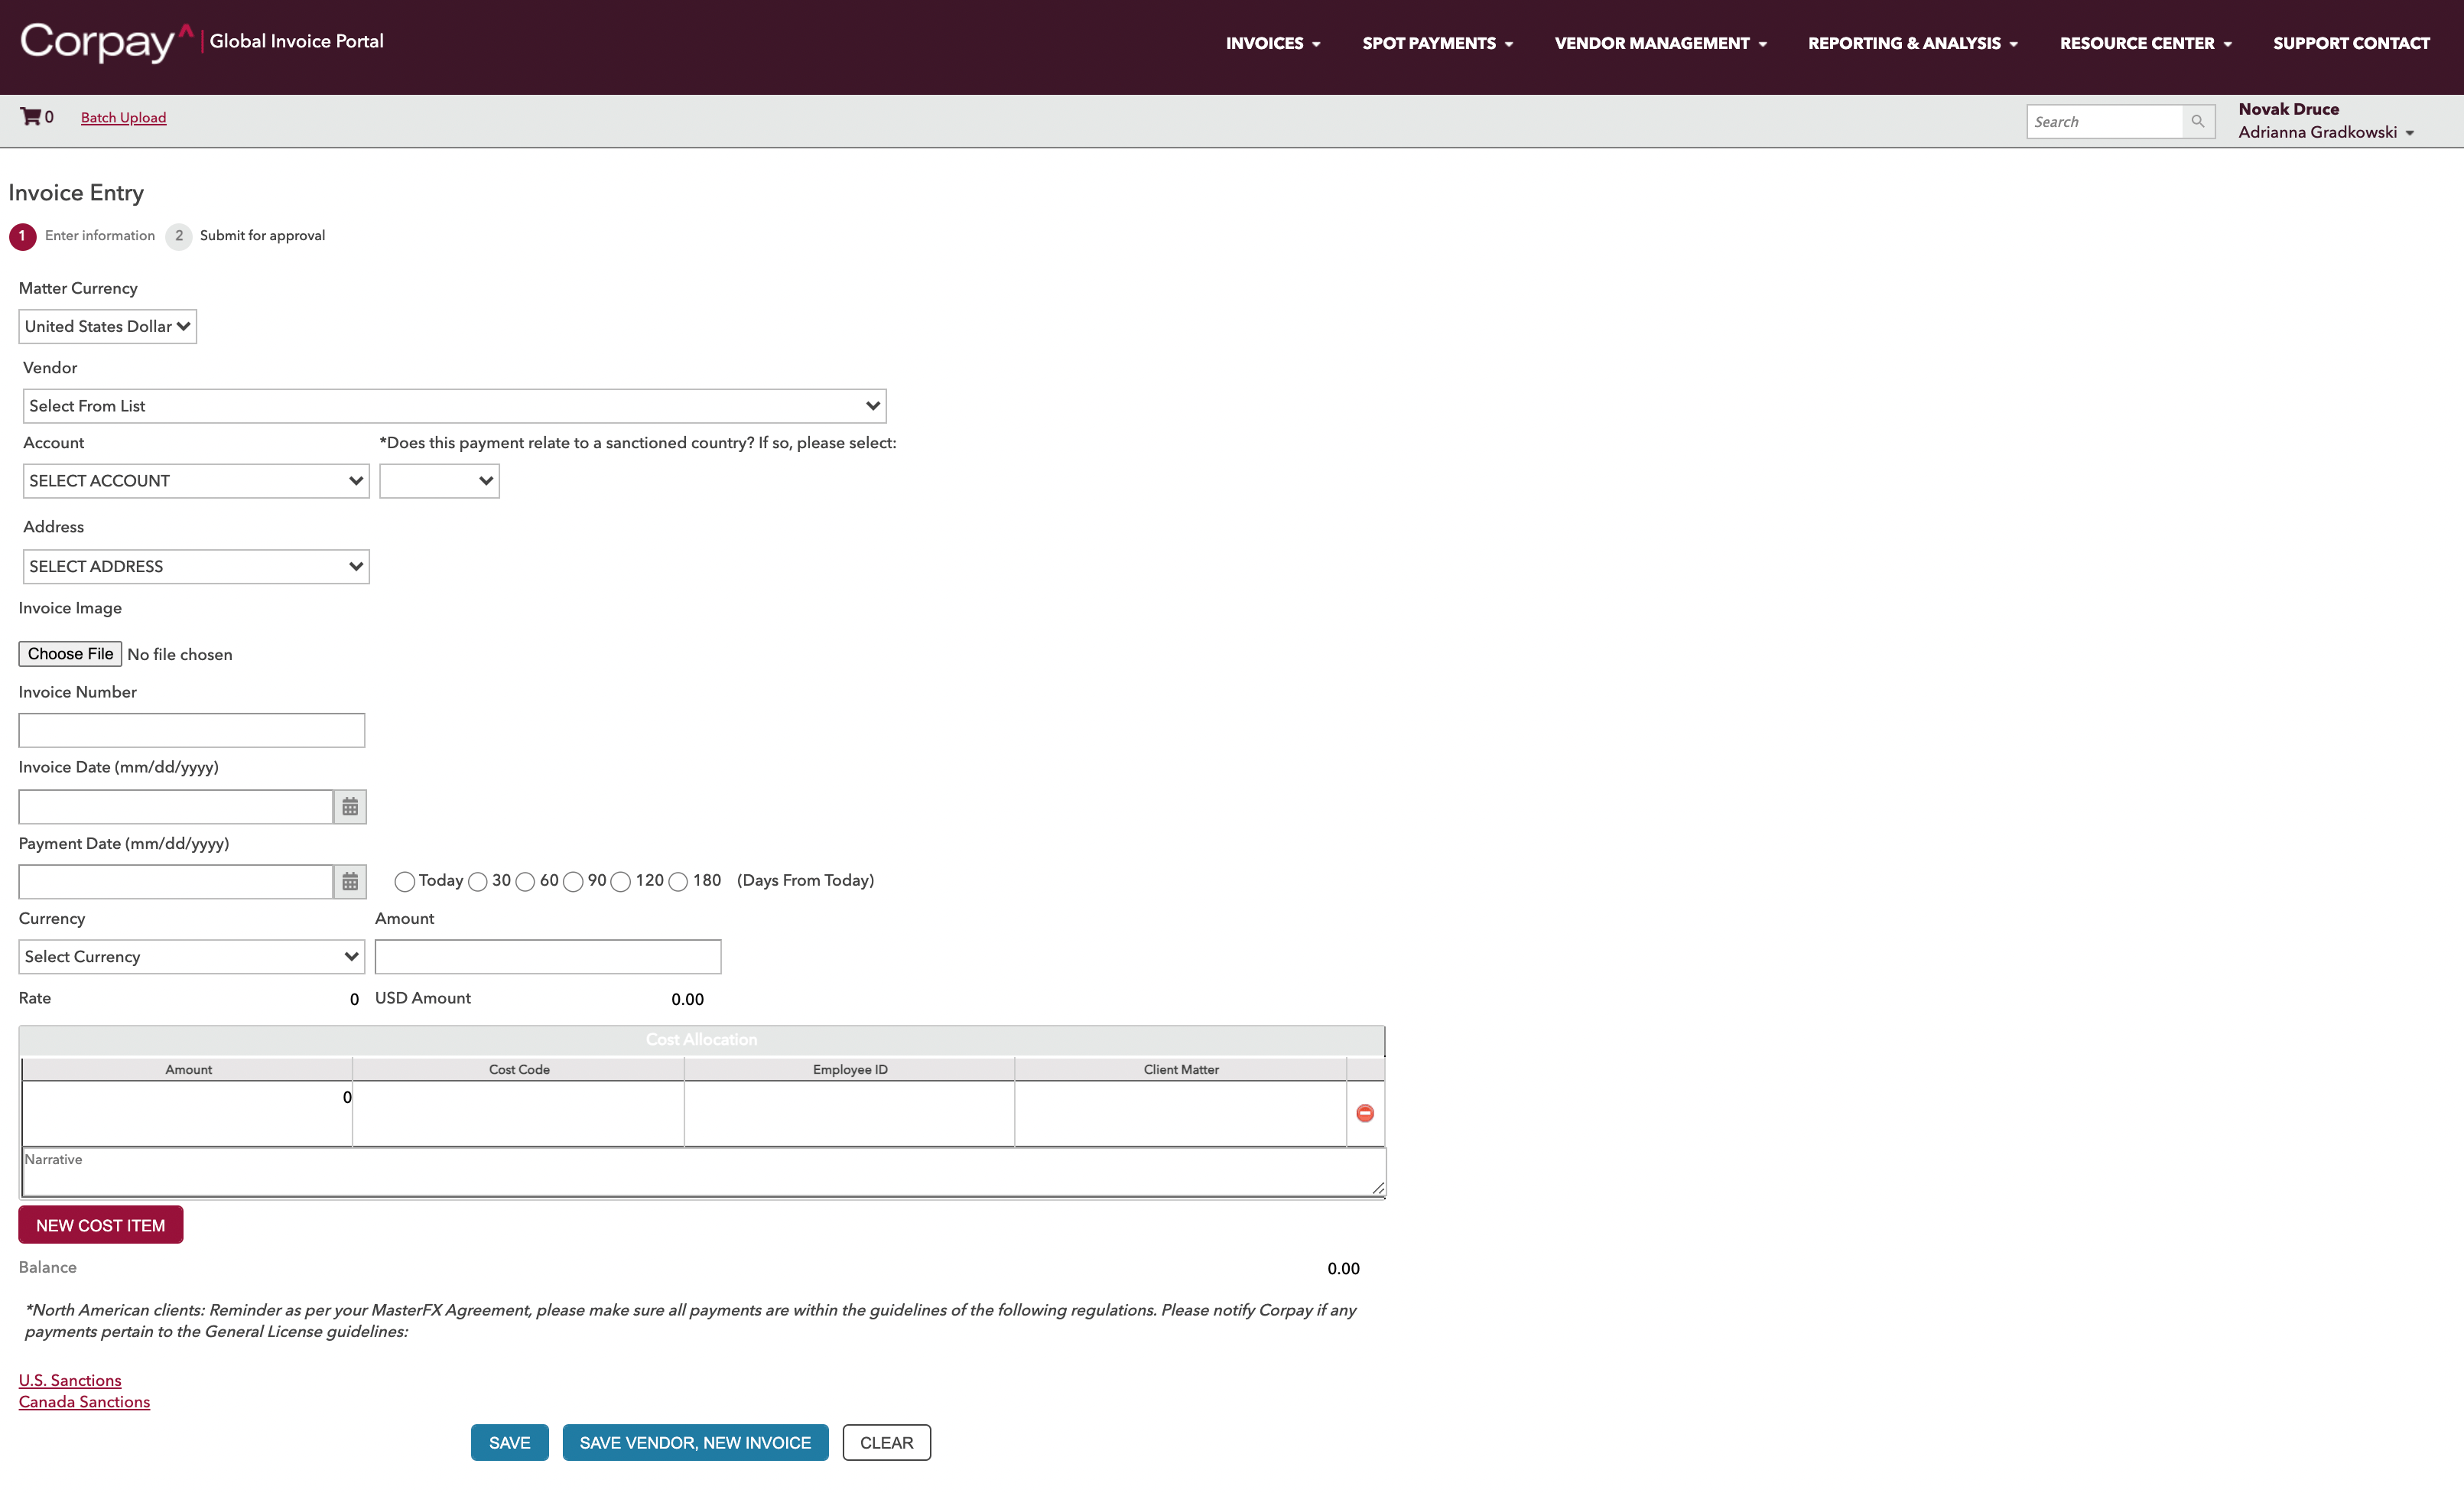The image size is (2464, 1493).
Task: Click the step 2 circle indicator
Action: pos(179,236)
